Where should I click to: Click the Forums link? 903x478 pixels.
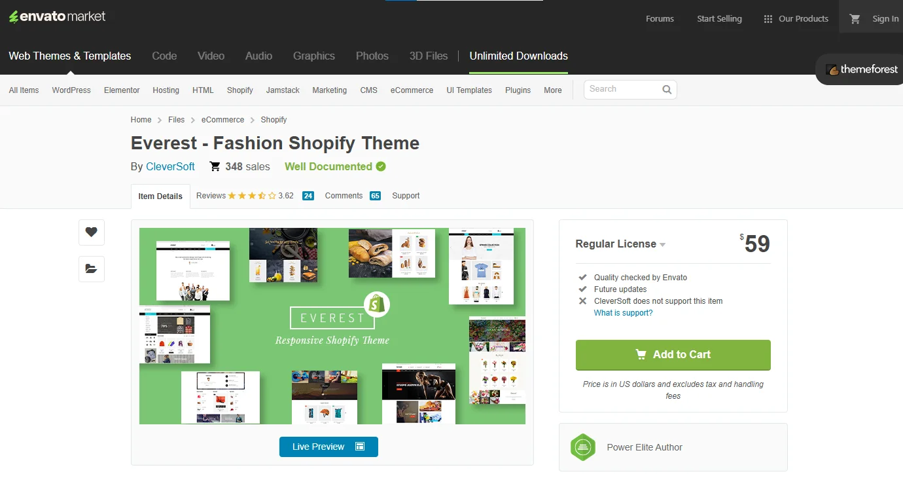[x=660, y=19]
